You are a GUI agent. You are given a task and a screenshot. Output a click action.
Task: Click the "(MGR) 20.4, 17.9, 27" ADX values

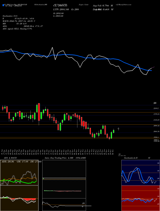point(33,26)
